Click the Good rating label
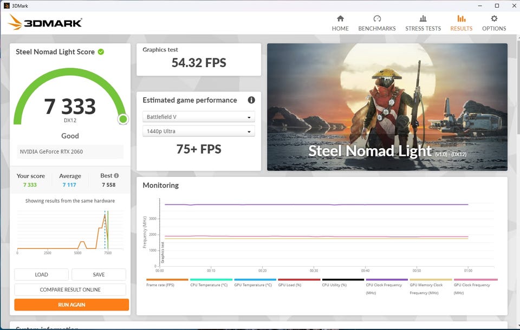 click(70, 136)
